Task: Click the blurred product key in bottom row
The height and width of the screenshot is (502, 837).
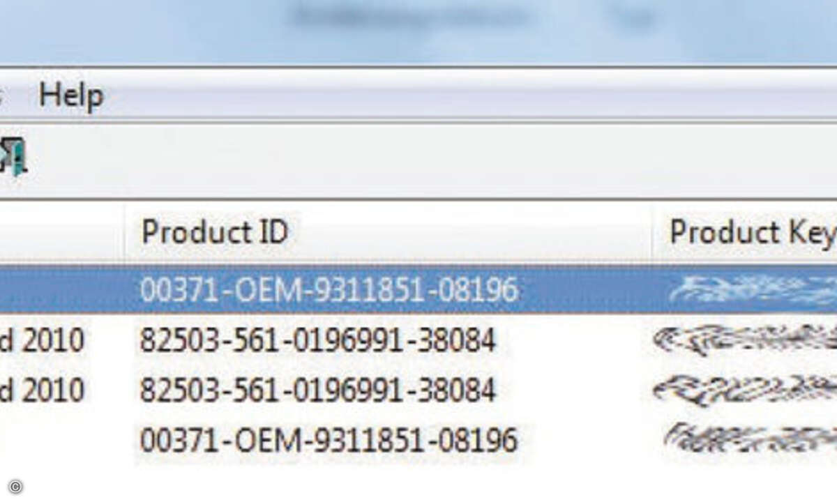Action: coord(749,439)
